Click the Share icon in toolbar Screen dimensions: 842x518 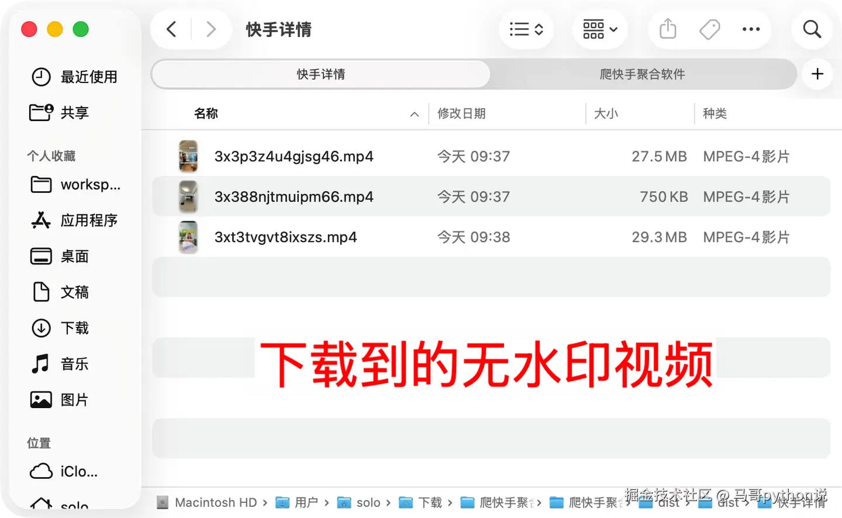point(668,29)
